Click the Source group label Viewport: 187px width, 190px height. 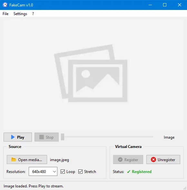[x=15, y=147]
